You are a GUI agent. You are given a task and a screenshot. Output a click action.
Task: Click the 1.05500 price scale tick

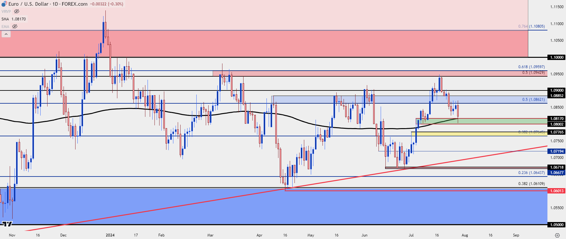tap(557, 208)
